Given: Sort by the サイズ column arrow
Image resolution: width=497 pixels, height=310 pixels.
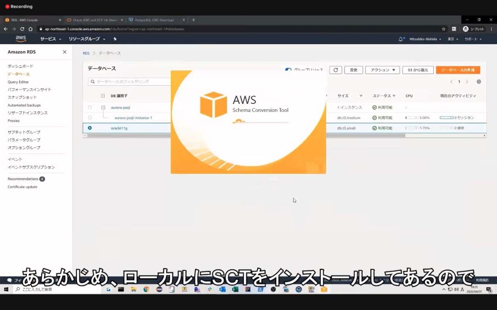Looking at the screenshot, I should click(361, 96).
